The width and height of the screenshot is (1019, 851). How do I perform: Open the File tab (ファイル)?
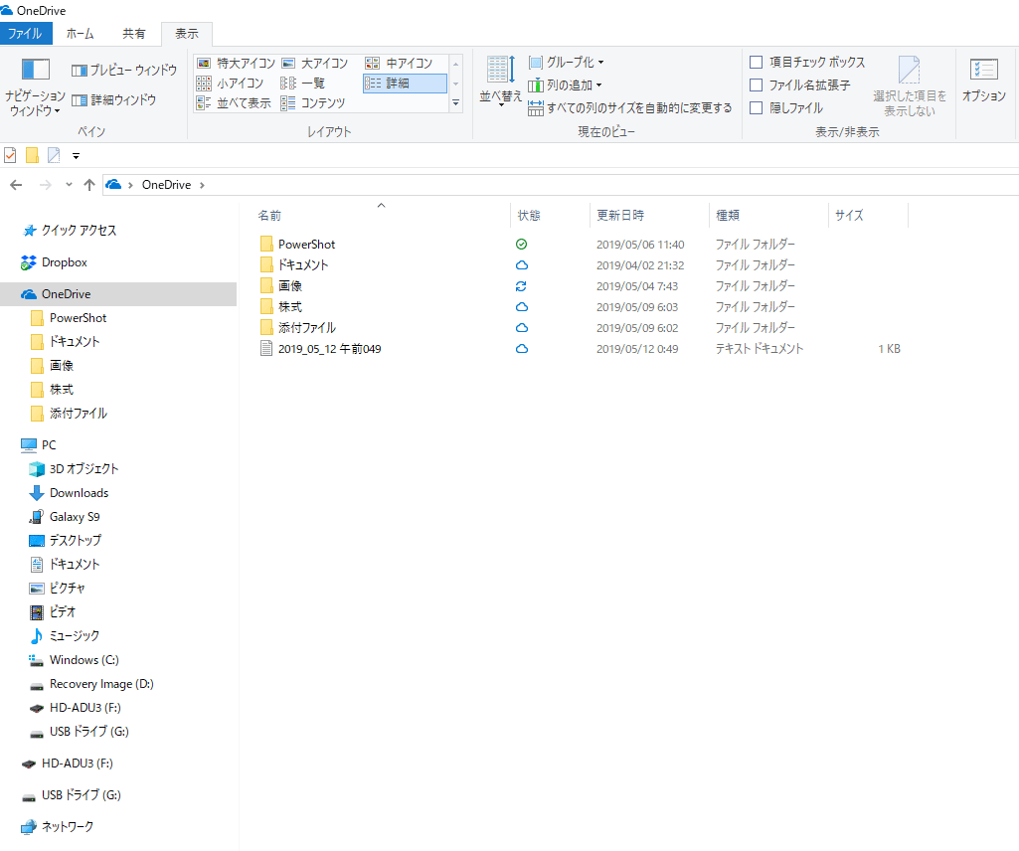pyautogui.click(x=25, y=34)
